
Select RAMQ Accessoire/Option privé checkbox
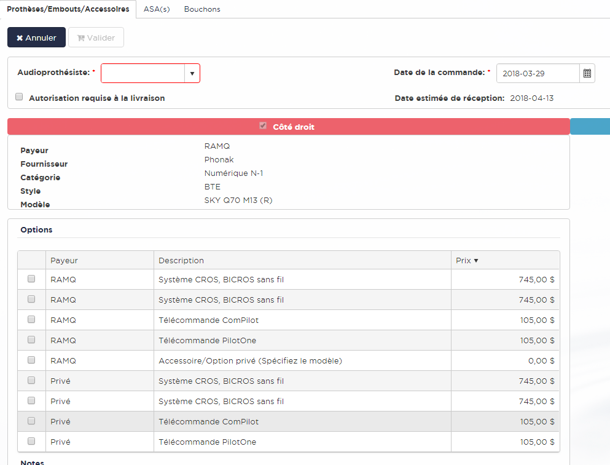pos(31,360)
